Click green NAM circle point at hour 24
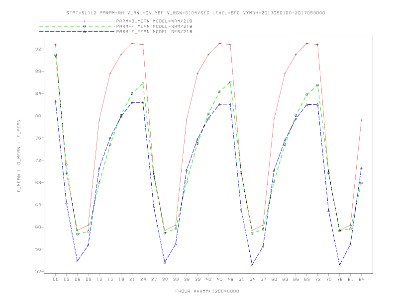This screenshot has height=304, width=394. [143, 83]
